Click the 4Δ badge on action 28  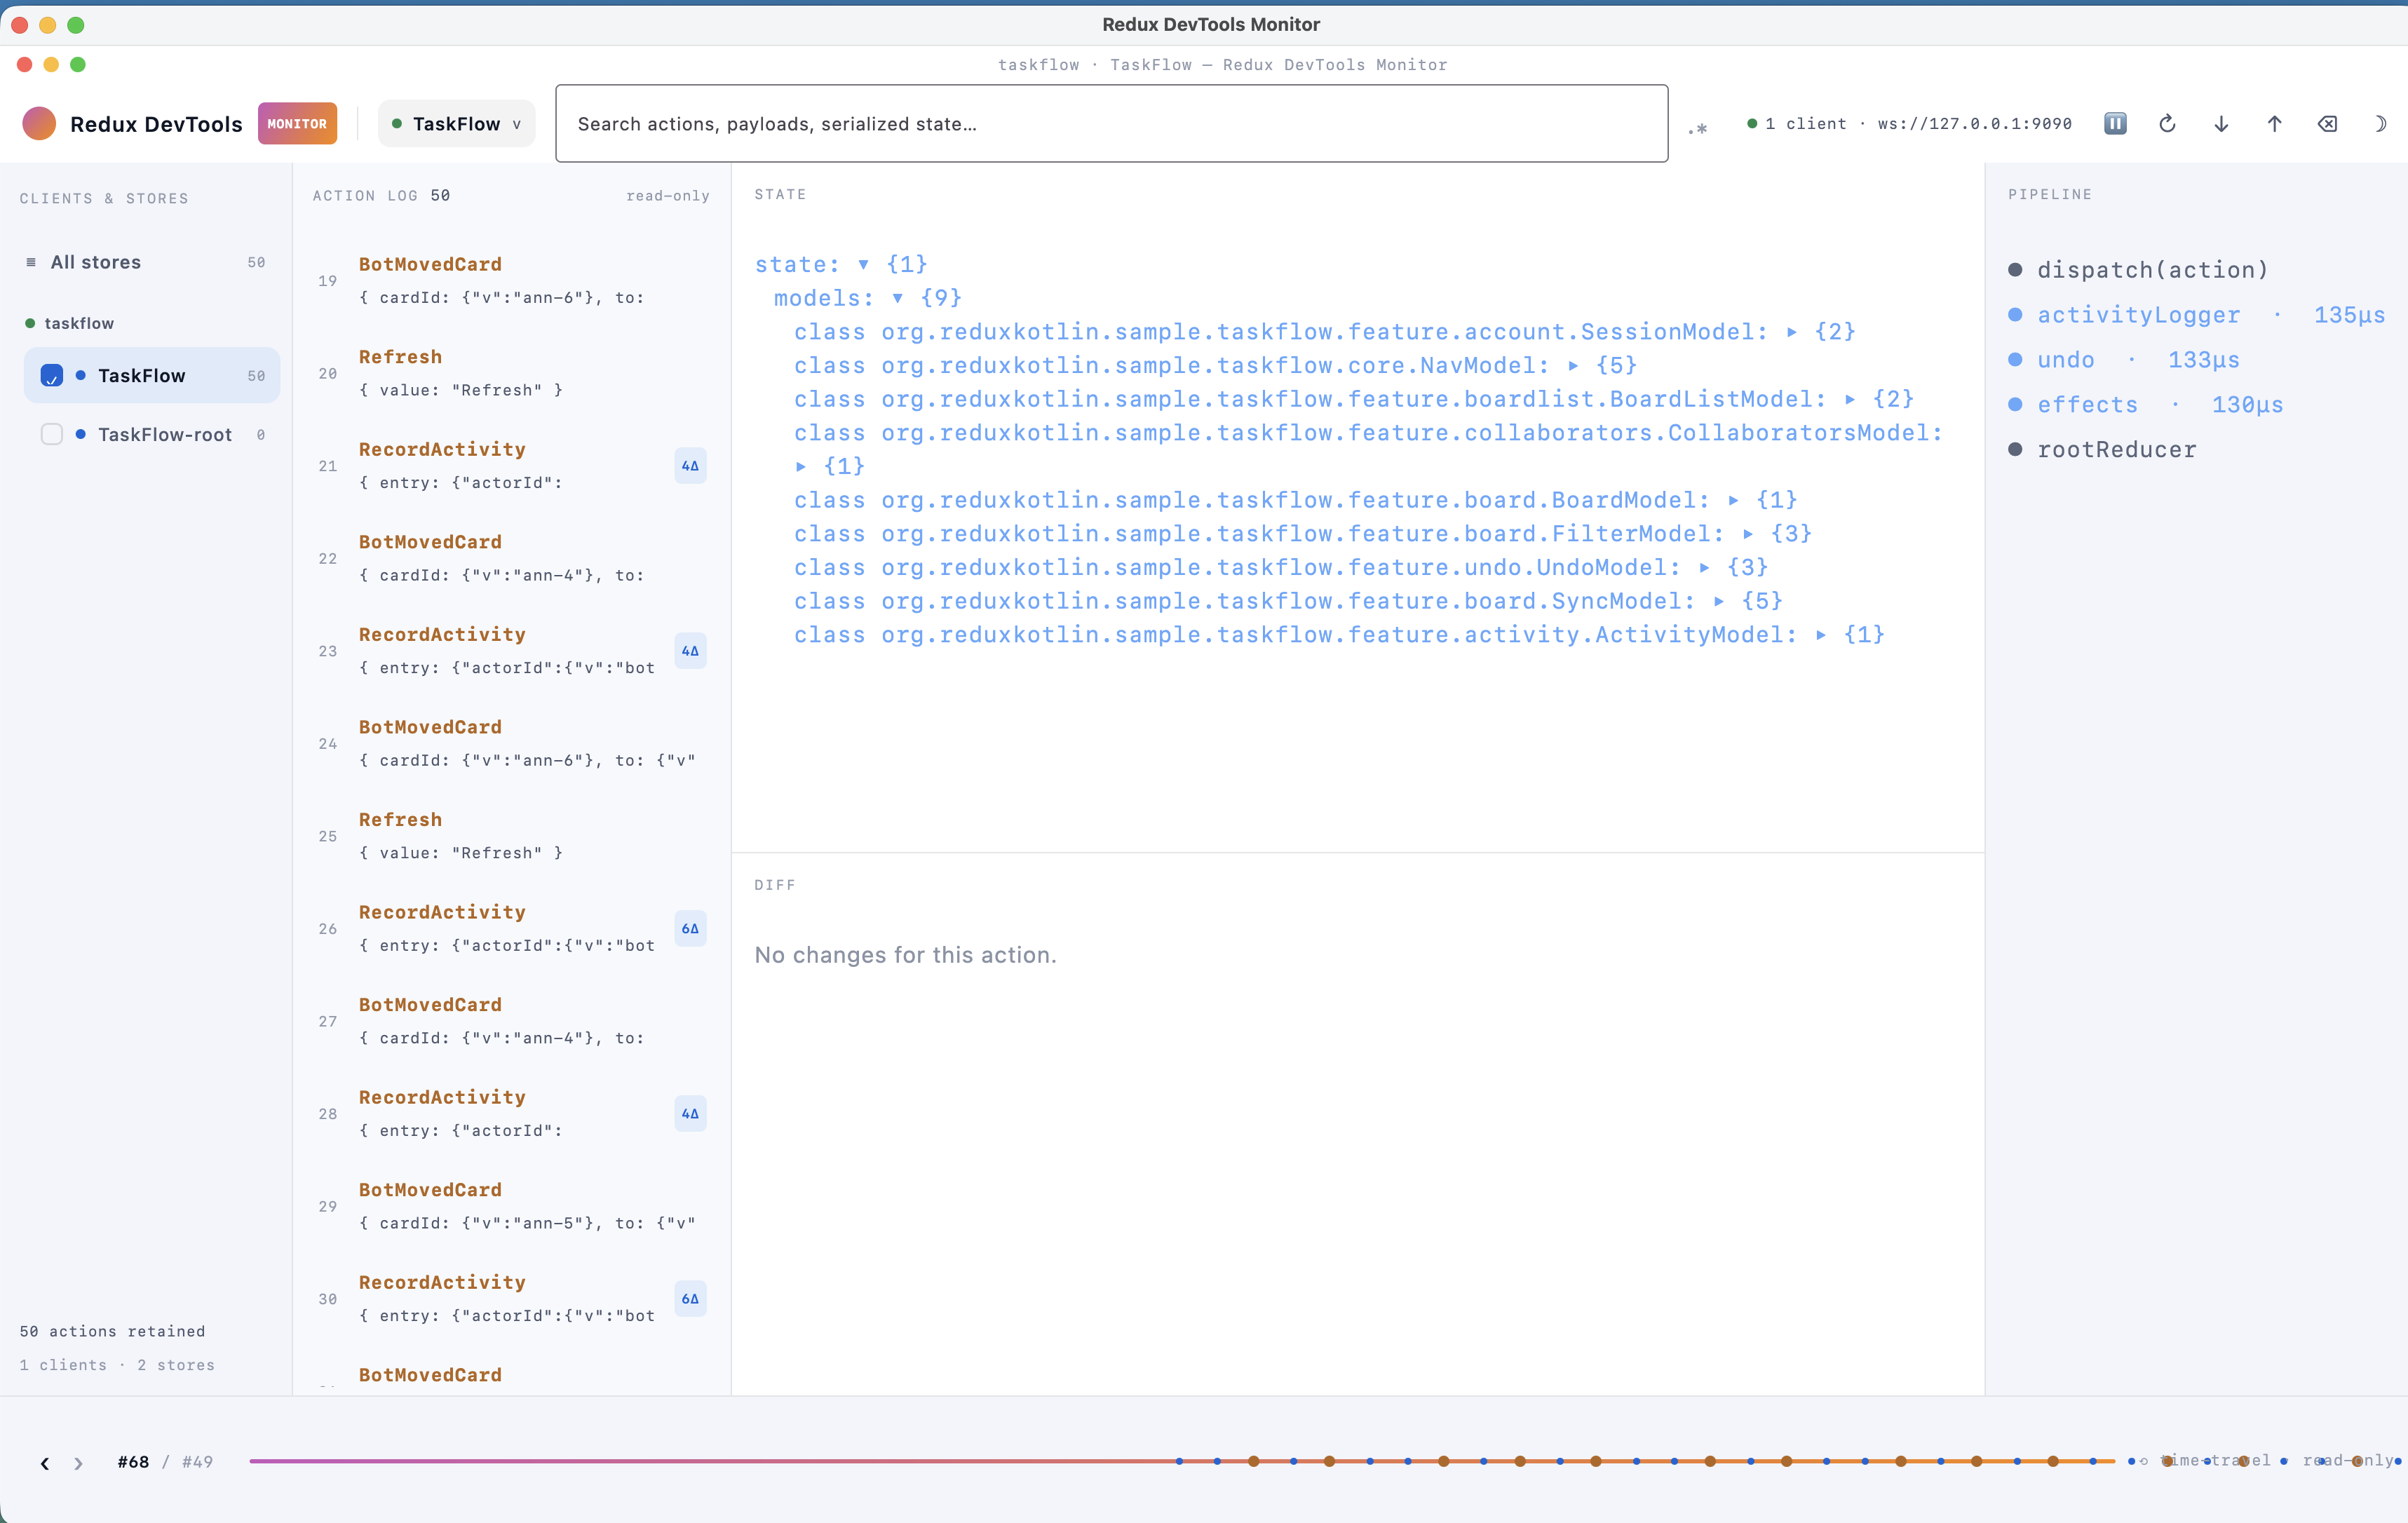tap(690, 1114)
